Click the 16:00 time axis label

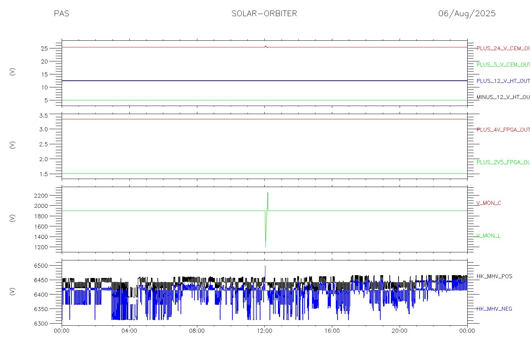click(332, 331)
